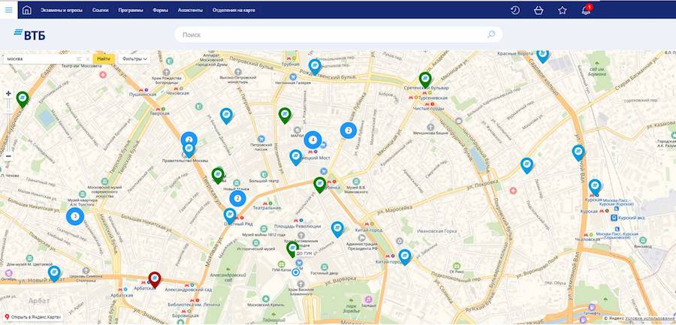Open favorites star icon

tap(562, 10)
